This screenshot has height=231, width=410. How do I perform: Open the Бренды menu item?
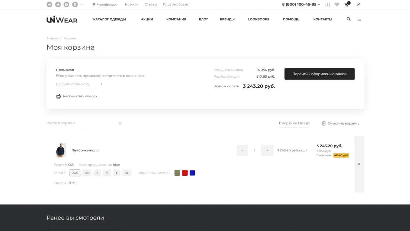[x=227, y=19]
